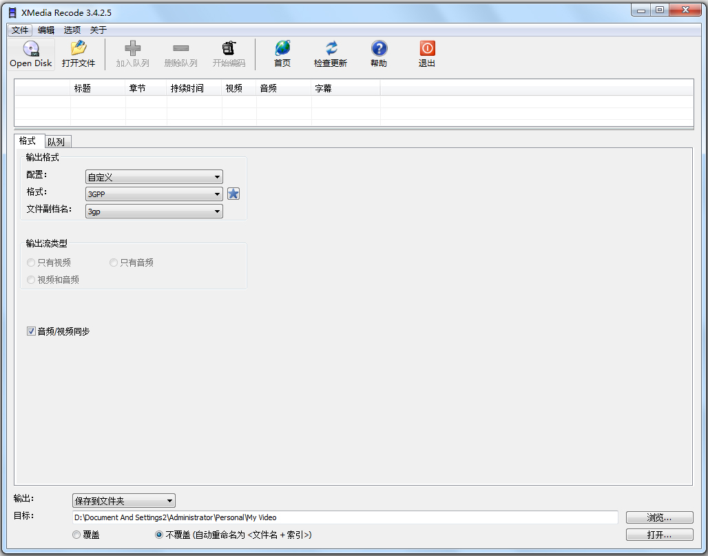708x556 pixels.
Task: Minimize the XMedia Recode window
Action: [641, 10]
